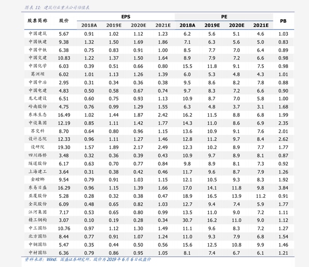
Task: Select 中钢国际 PB value 1.46
Action: pyautogui.click(x=283, y=245)
